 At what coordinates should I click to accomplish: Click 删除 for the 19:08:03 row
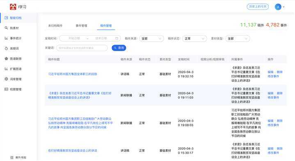[x=279, y=121]
